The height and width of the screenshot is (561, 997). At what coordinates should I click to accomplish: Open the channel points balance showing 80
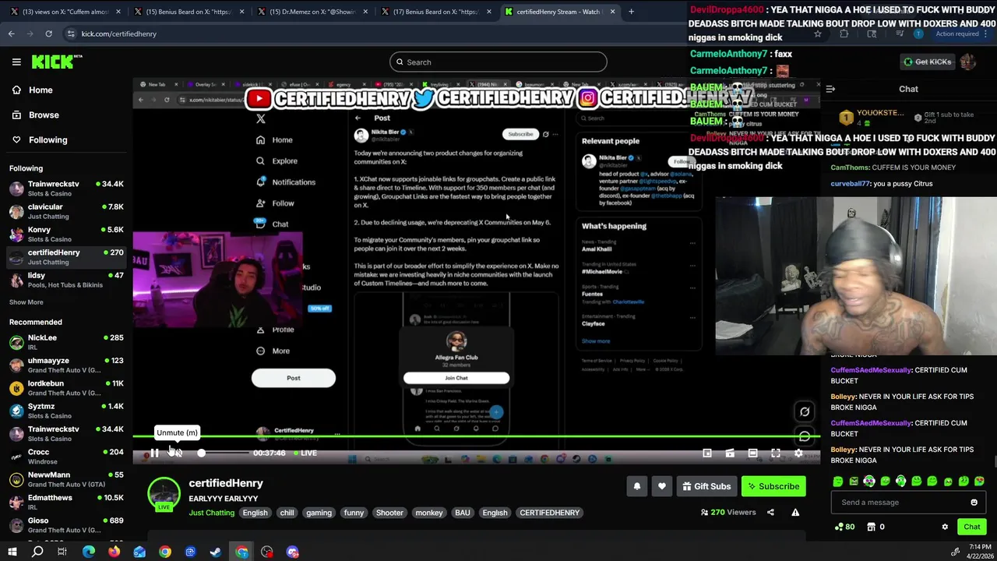point(844,527)
